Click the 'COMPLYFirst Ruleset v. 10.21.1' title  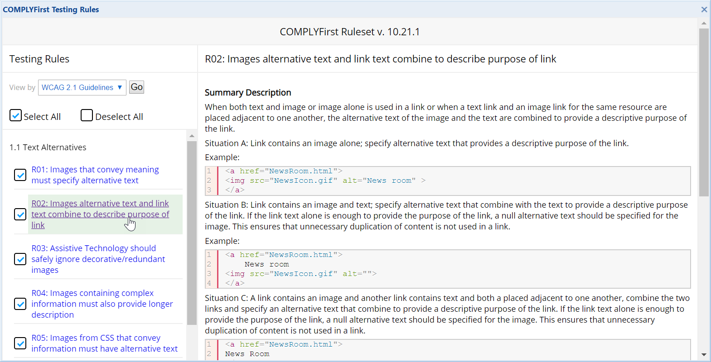pyautogui.click(x=350, y=32)
